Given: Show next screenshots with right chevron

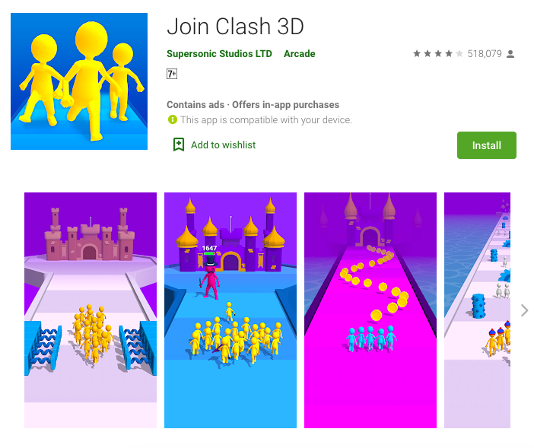Looking at the screenshot, I should point(524,310).
